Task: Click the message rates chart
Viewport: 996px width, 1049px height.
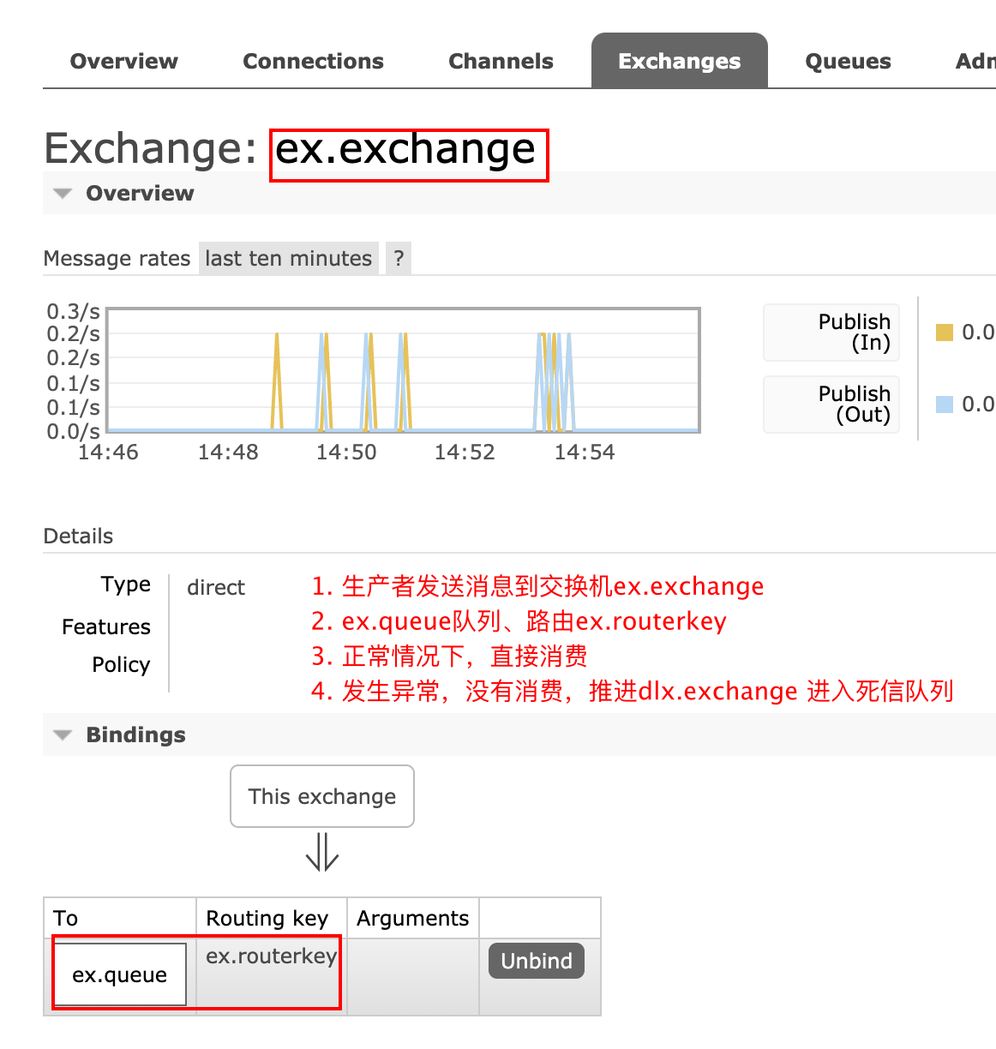Action: pyautogui.click(x=403, y=370)
